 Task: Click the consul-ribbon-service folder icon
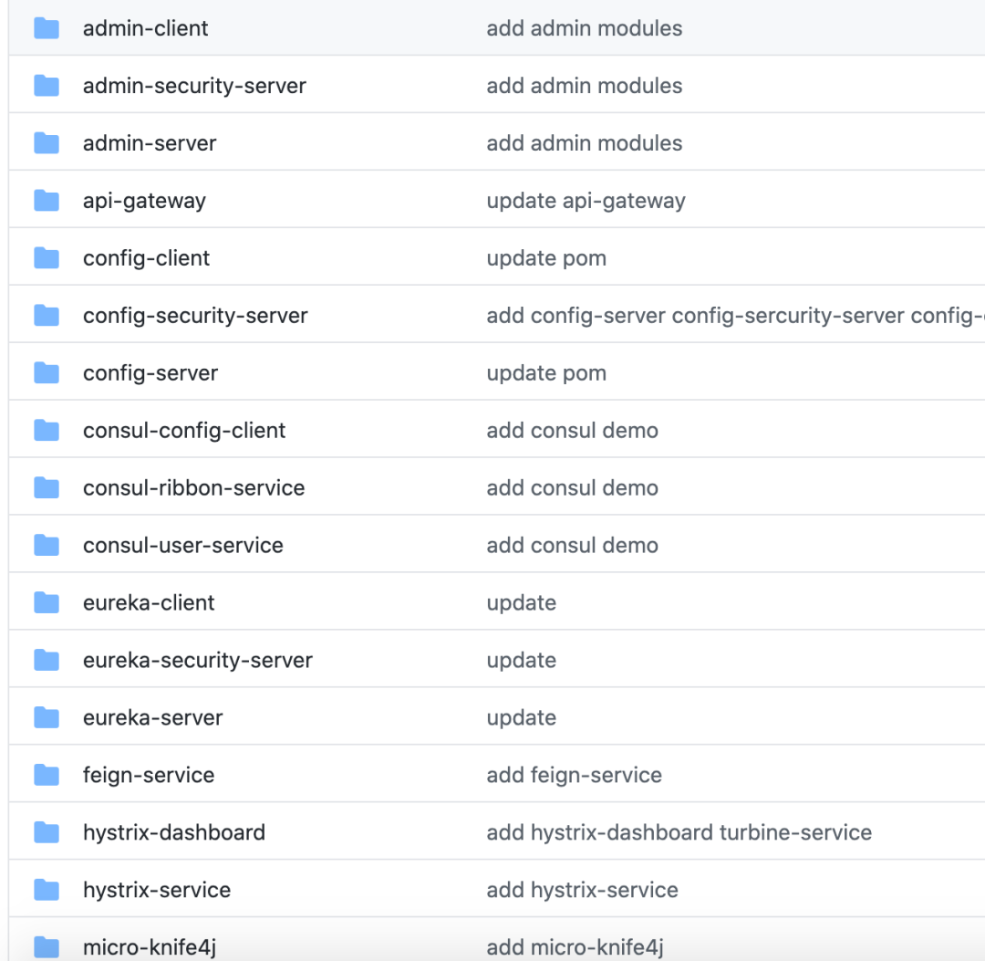click(47, 487)
